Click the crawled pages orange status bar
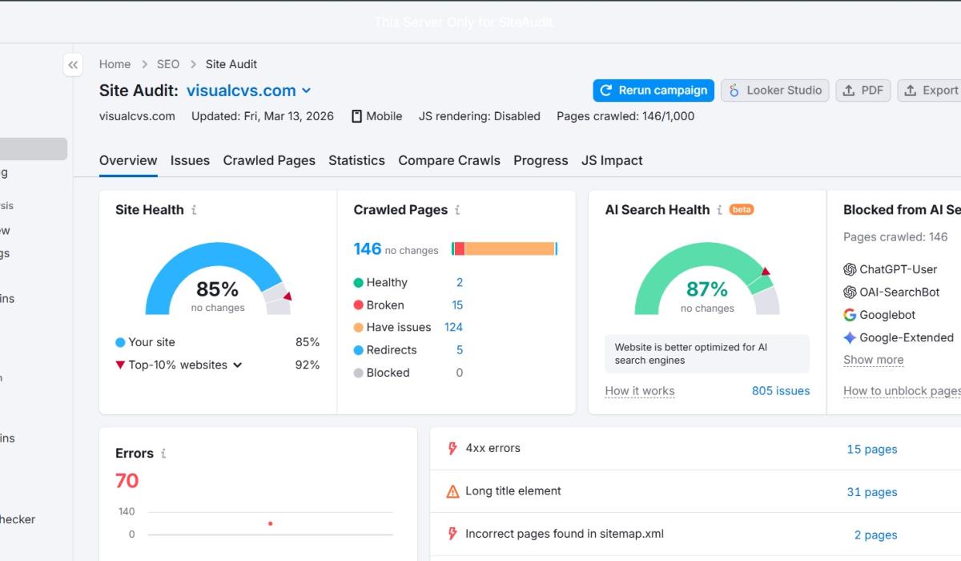This screenshot has width=961, height=561. tap(509, 249)
